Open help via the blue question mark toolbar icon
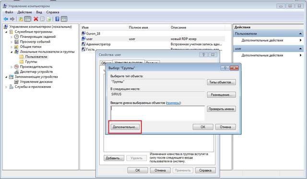Viewport: 307px width, 179px height. click(x=58, y=19)
